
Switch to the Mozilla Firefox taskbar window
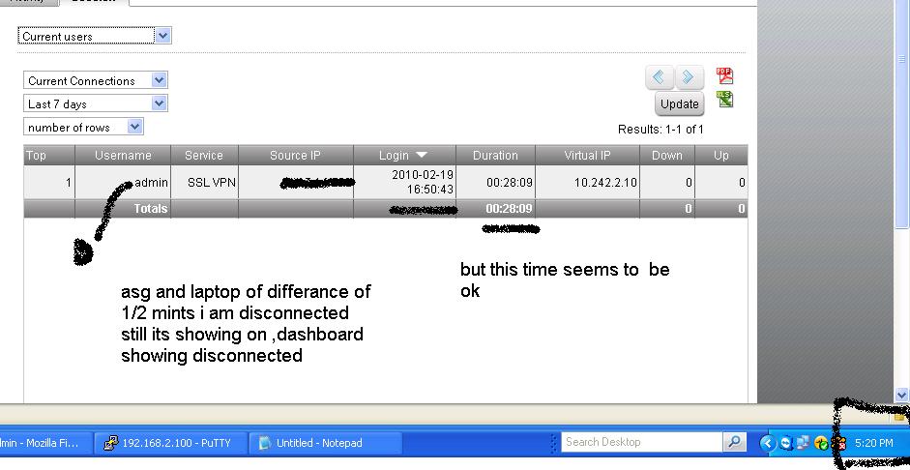pyautogui.click(x=45, y=443)
